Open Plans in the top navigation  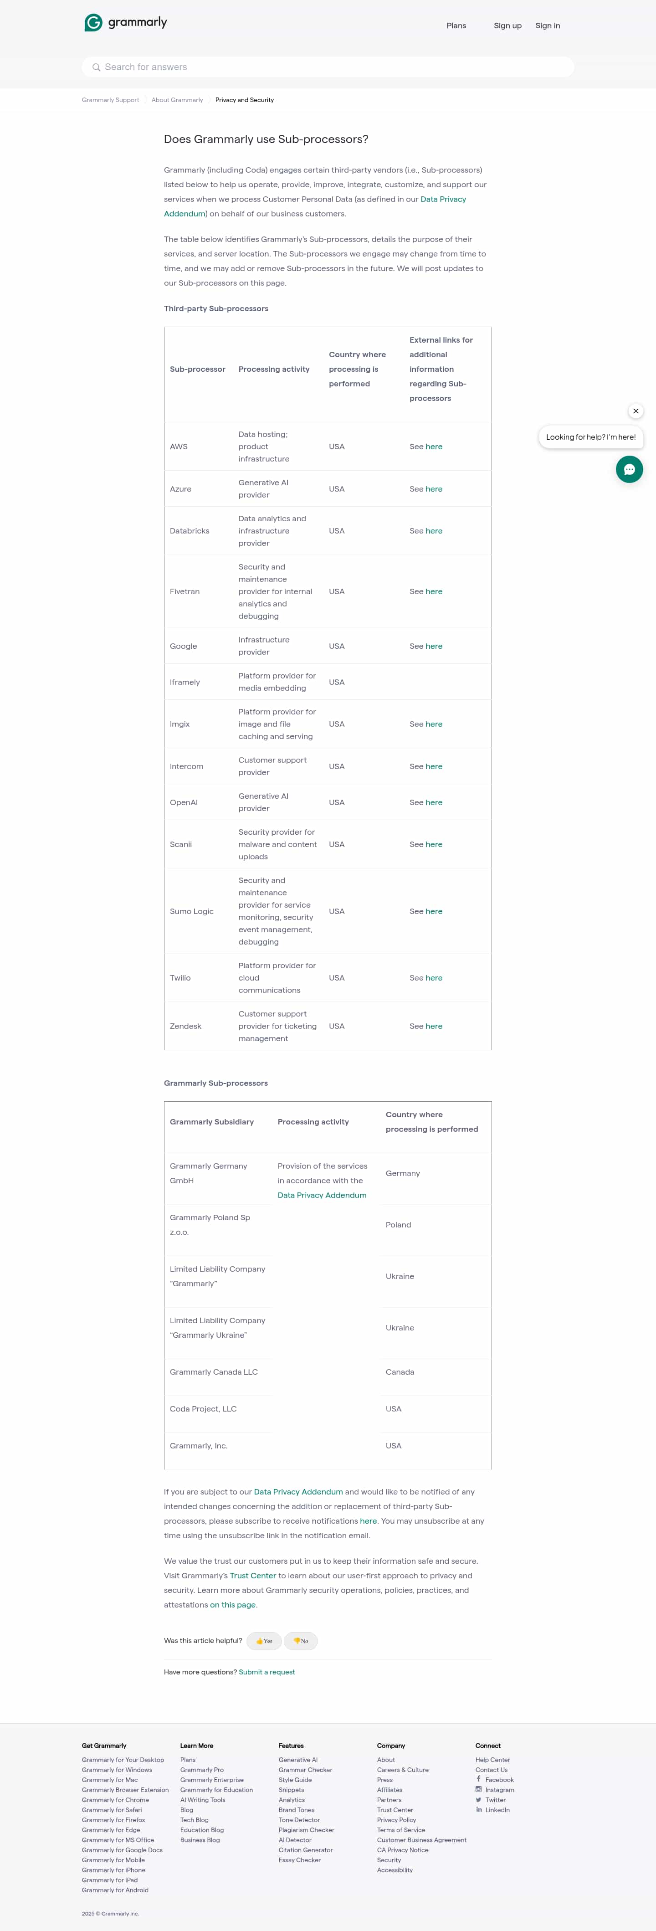(456, 26)
